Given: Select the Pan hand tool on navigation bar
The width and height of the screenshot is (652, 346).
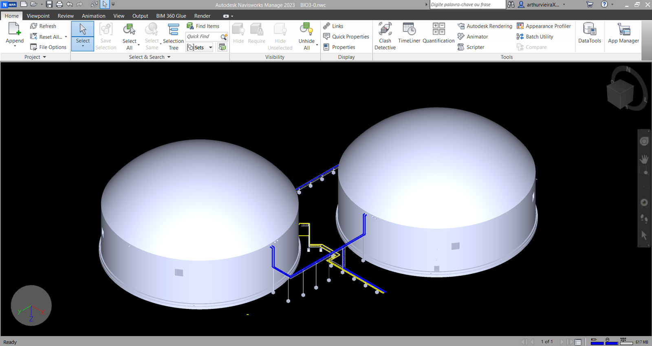Looking at the screenshot, I should pyautogui.click(x=644, y=159).
